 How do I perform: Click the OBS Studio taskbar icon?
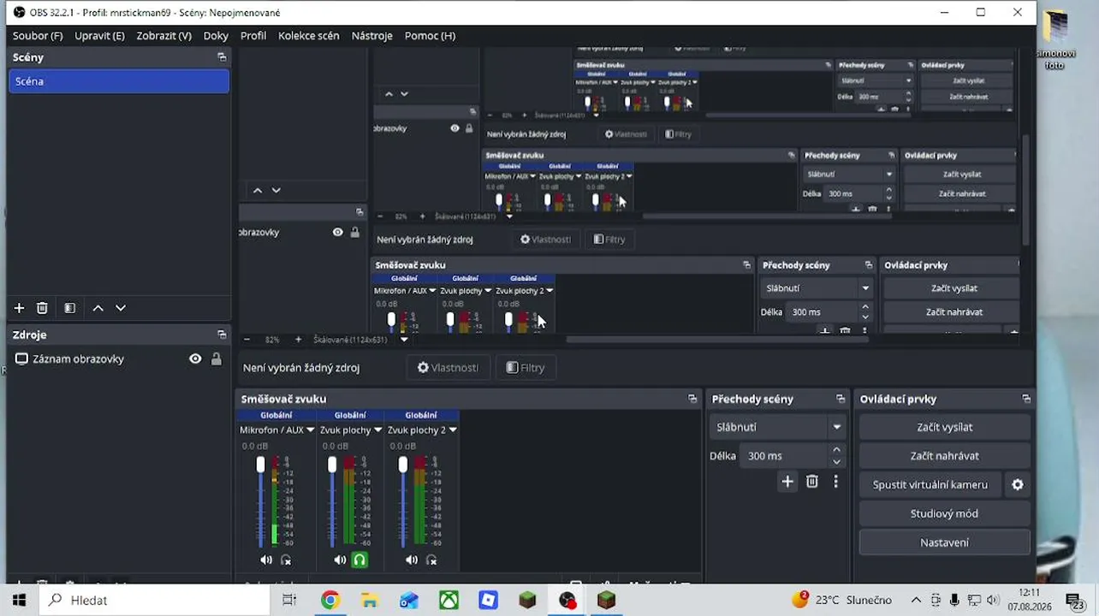(567, 601)
